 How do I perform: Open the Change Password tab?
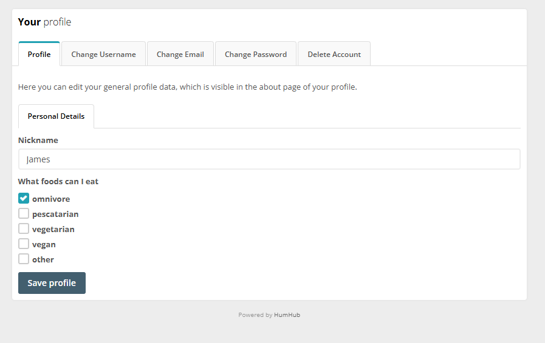(x=255, y=54)
